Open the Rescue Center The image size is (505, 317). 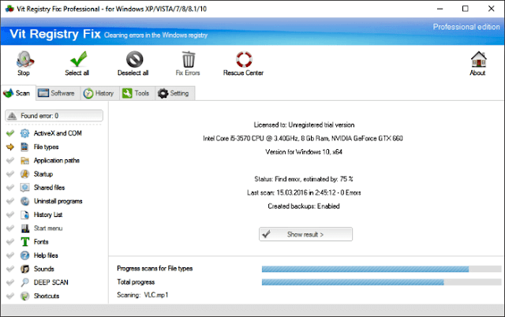pyautogui.click(x=244, y=63)
